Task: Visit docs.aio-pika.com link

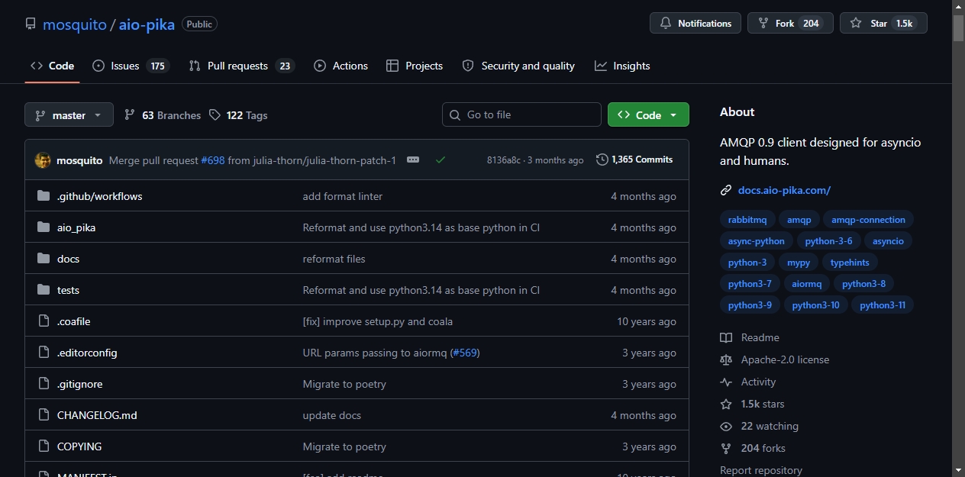Action: 784,190
